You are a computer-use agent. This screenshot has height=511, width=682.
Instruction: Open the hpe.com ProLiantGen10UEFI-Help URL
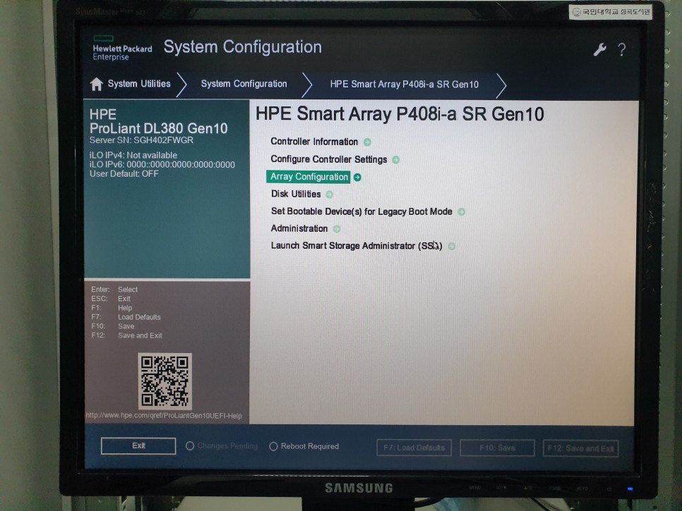coord(164,415)
